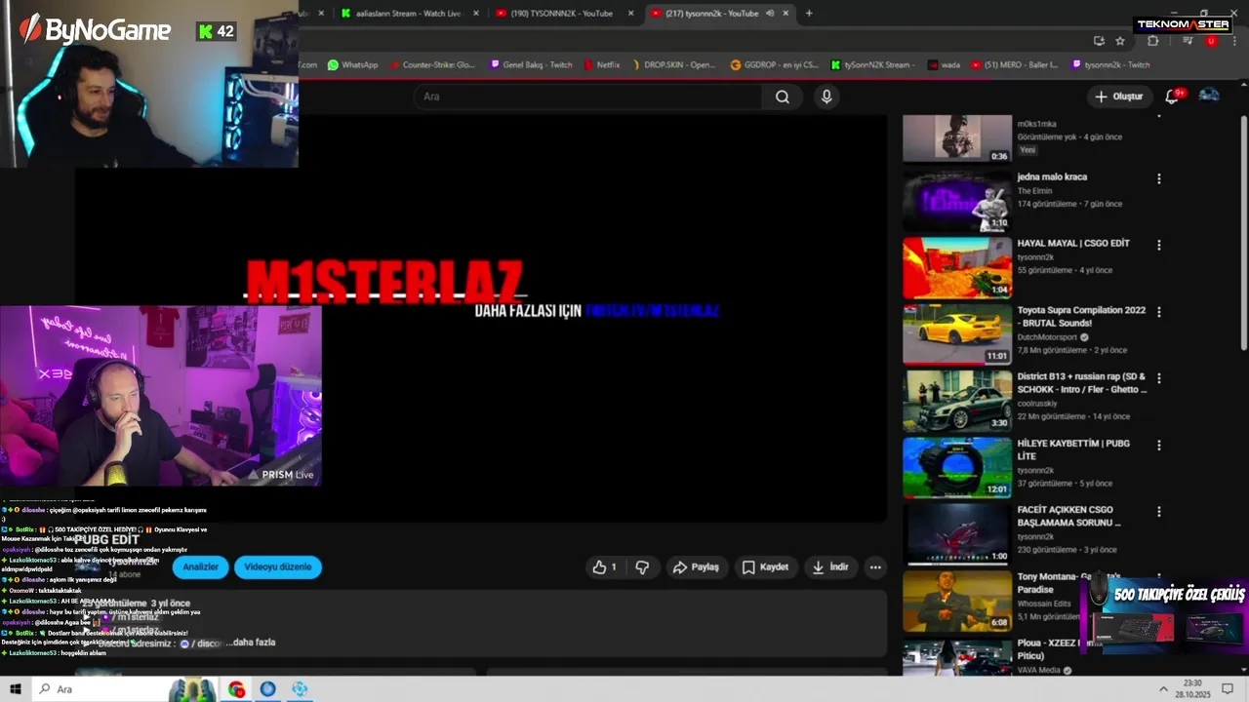Open a new browser tab with plus
Image resolution: width=1249 pixels, height=702 pixels.
pos(809,14)
